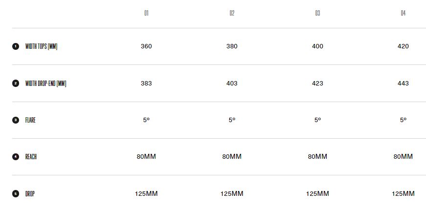Click the Reach row label
Viewport: 426px width, 211px height.
[31, 157]
